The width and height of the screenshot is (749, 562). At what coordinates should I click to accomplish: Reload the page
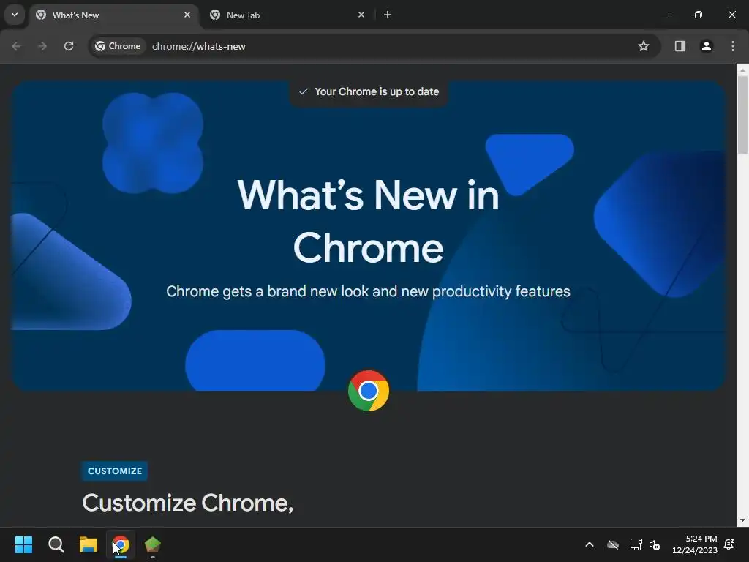[x=69, y=46]
